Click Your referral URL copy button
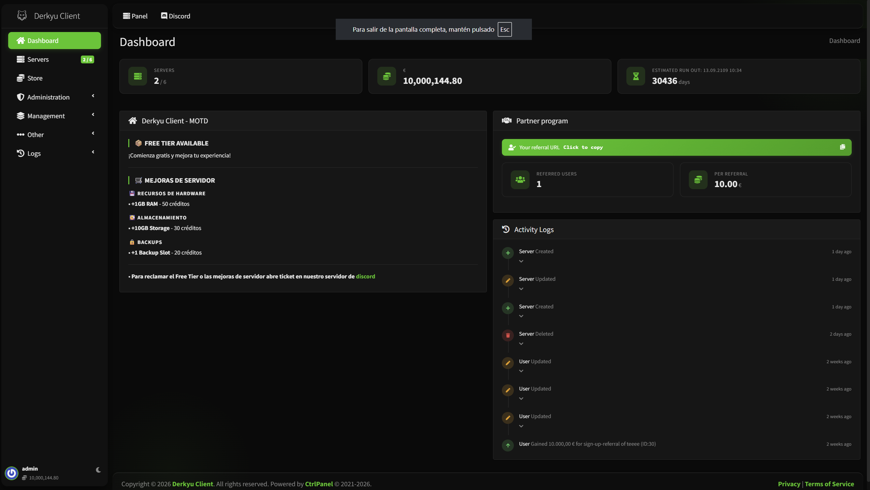 click(x=677, y=147)
